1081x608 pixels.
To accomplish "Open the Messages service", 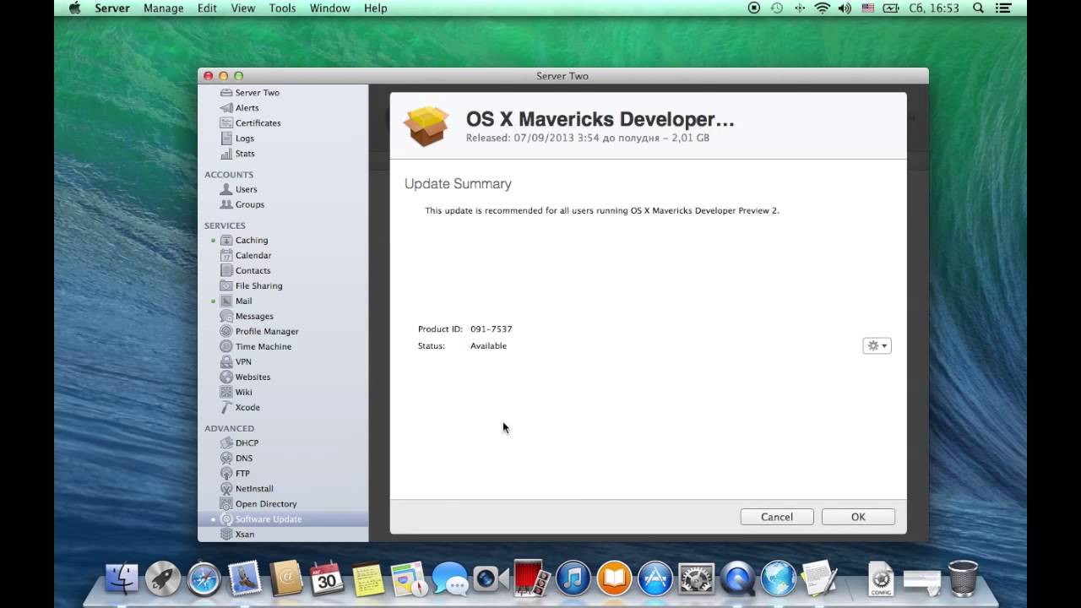I will click(246, 316).
